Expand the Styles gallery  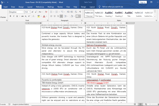[x=155, y=16]
